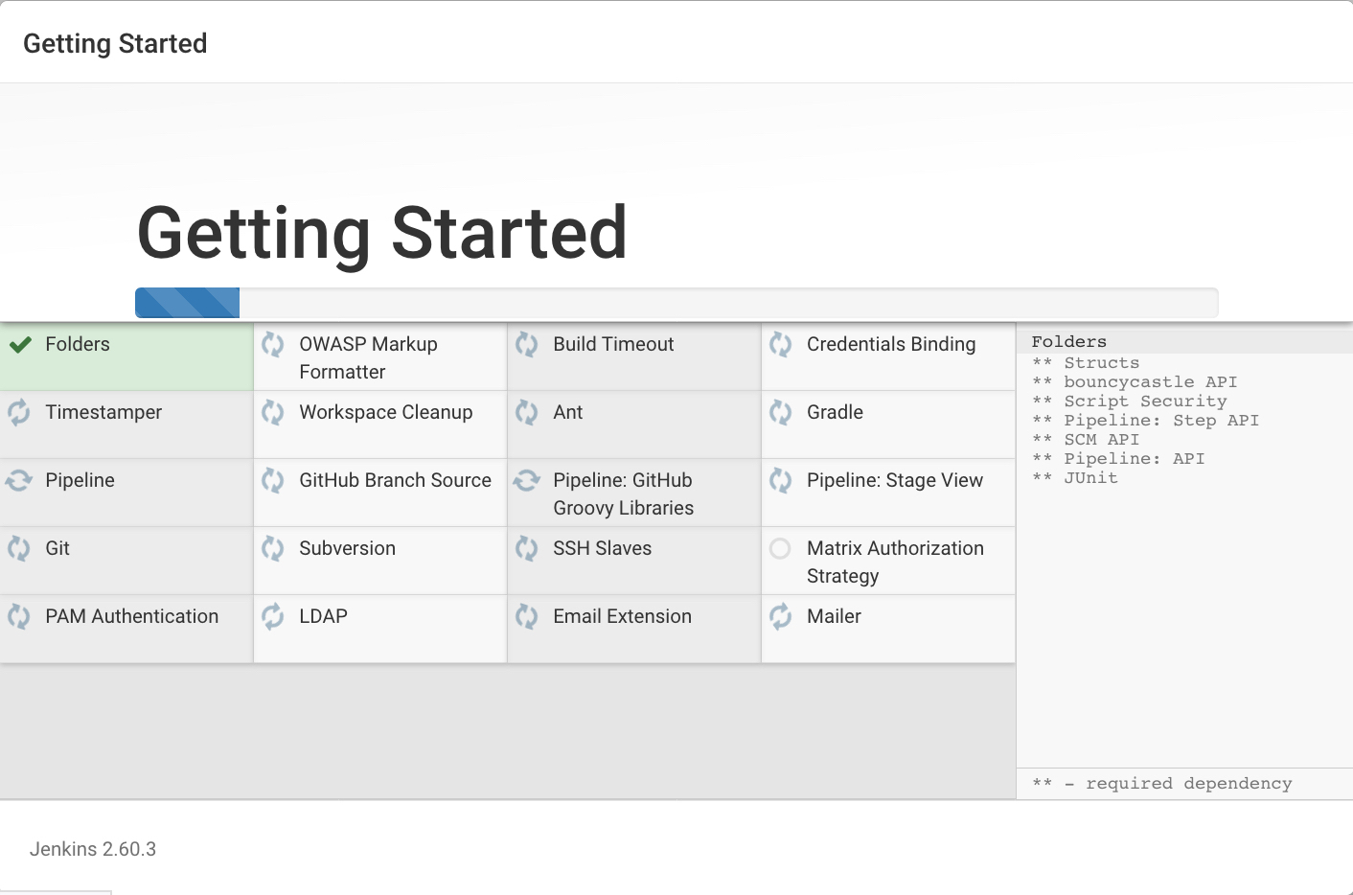
Task: Click the GitHub Branch Source plugin label
Action: [x=395, y=481]
